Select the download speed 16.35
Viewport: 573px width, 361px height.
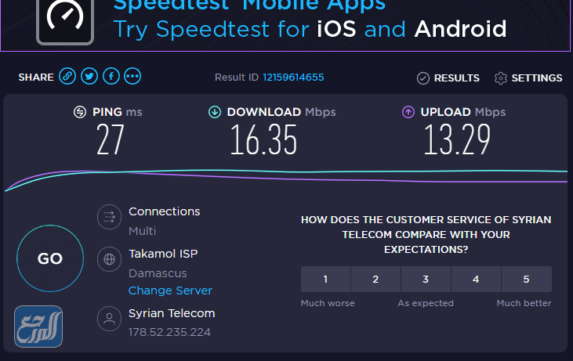(263, 139)
